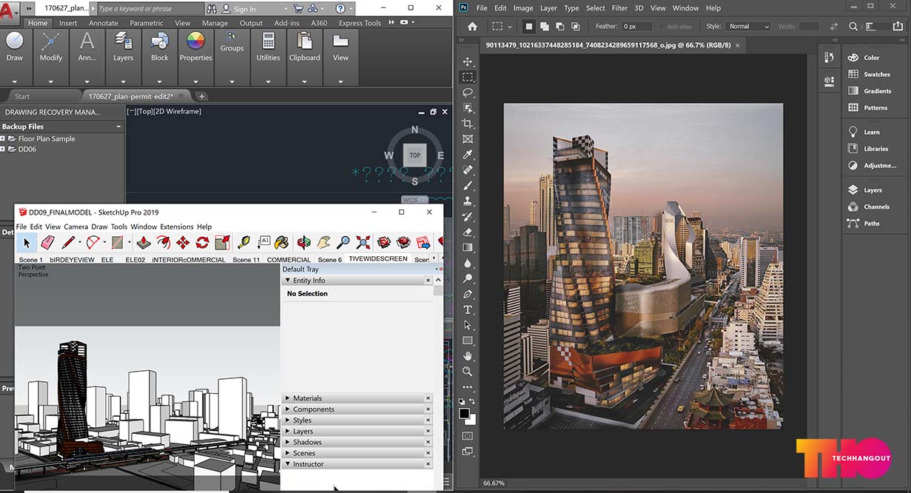
Task: Open the SketchUp Camera menu
Action: coord(75,227)
